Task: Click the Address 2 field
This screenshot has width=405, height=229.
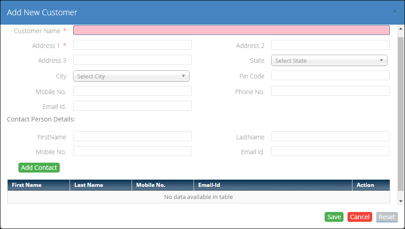Action: (330, 45)
